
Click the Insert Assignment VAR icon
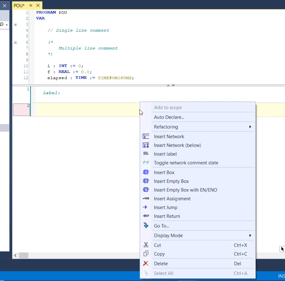point(146,199)
